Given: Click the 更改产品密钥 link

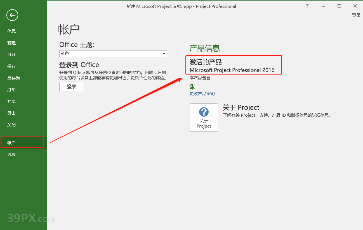Looking at the screenshot, I should 202,94.
